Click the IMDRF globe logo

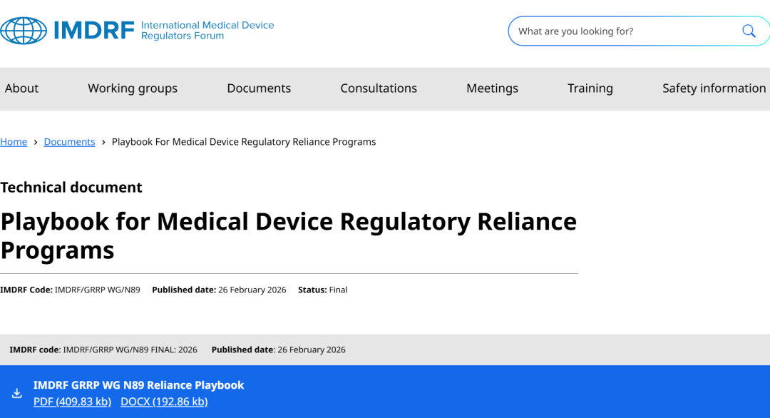[24, 31]
